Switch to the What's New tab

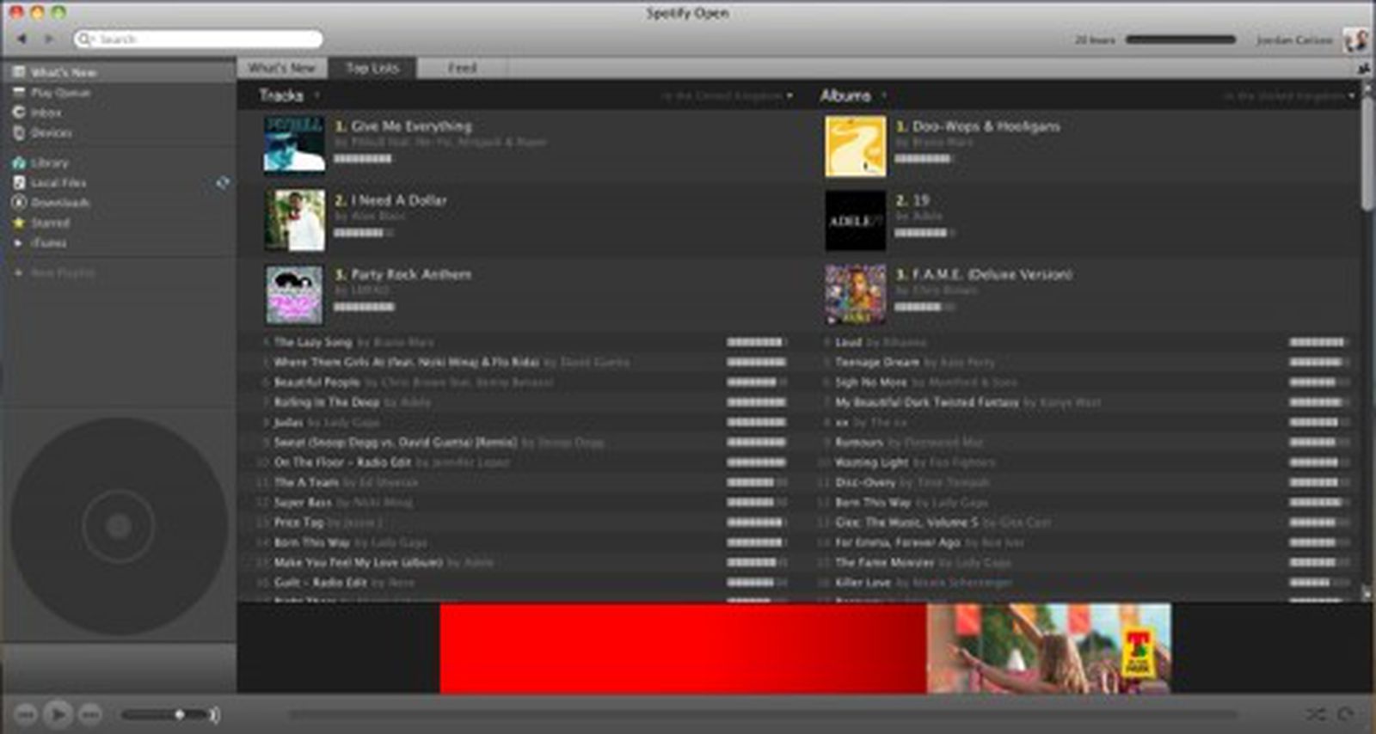point(282,68)
